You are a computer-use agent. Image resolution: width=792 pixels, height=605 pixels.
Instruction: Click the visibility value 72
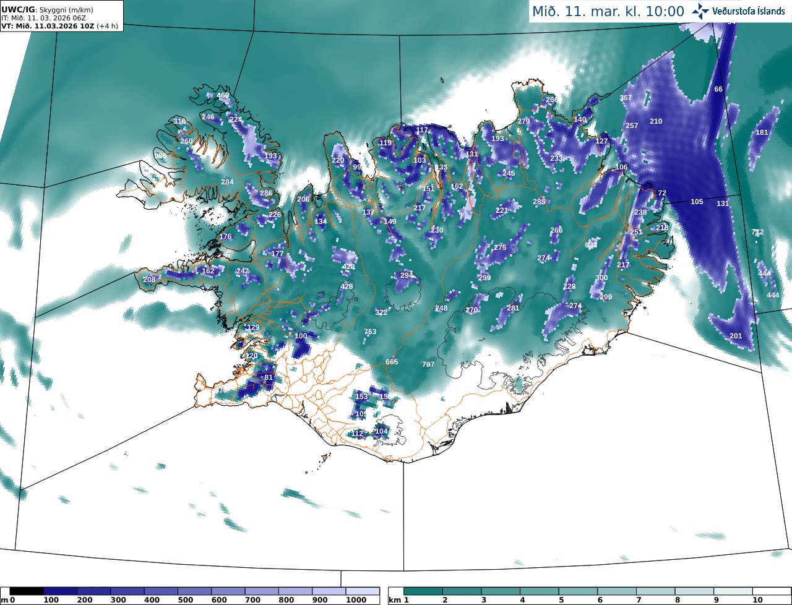(x=662, y=193)
